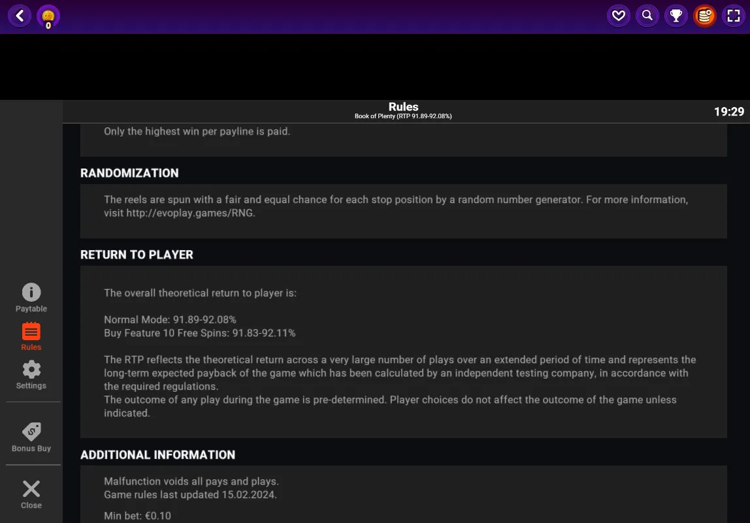Click the 19:29 clock display
The height and width of the screenshot is (523, 750).
[x=729, y=112]
